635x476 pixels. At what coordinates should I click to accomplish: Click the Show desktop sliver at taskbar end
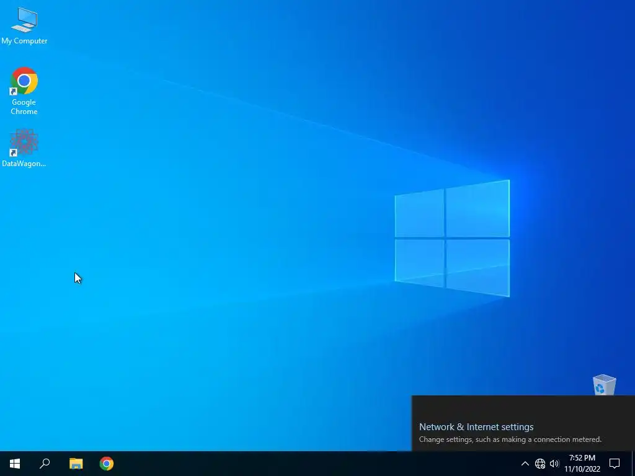[633, 464]
